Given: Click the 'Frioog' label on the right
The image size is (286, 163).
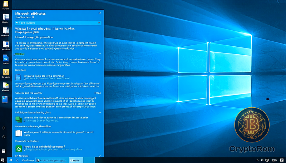Looking at the screenshot, I should 97,93.
